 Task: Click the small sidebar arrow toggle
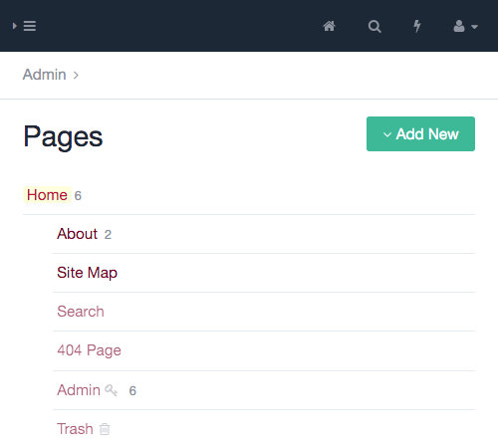(15, 26)
